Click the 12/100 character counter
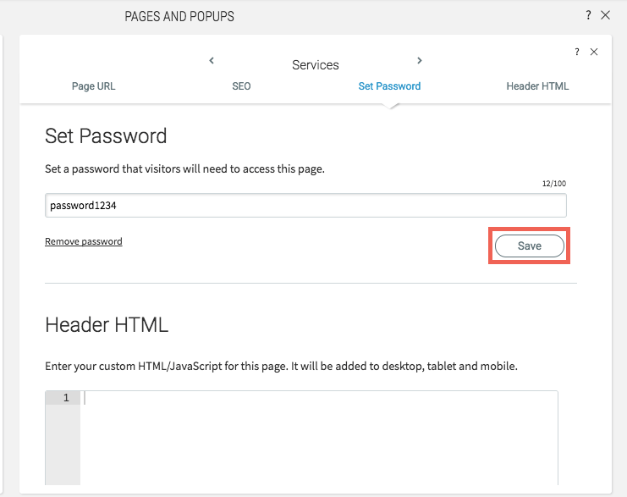This screenshot has width=627, height=497. [554, 183]
